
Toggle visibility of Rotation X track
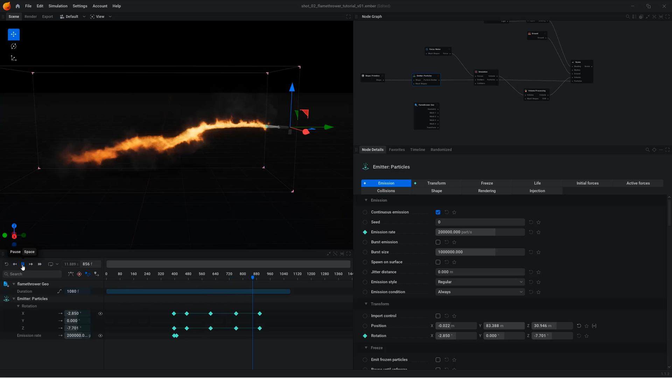pyautogui.click(x=100, y=314)
